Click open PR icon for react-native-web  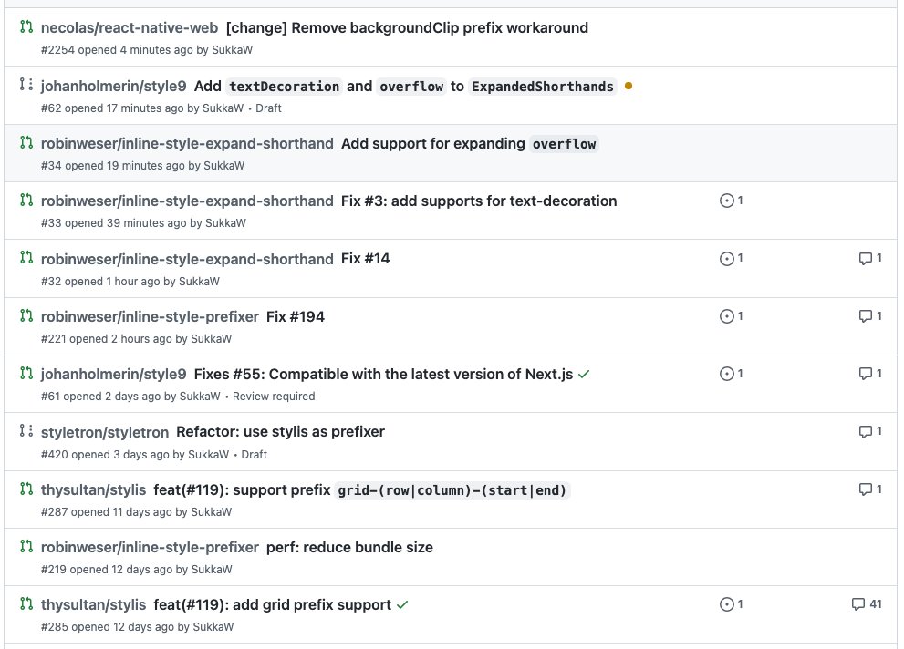(x=26, y=27)
